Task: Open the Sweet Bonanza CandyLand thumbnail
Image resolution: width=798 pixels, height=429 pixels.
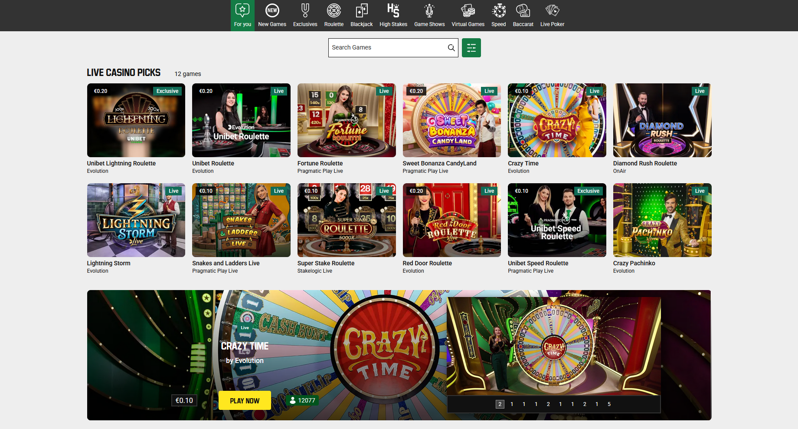Action: click(x=452, y=120)
